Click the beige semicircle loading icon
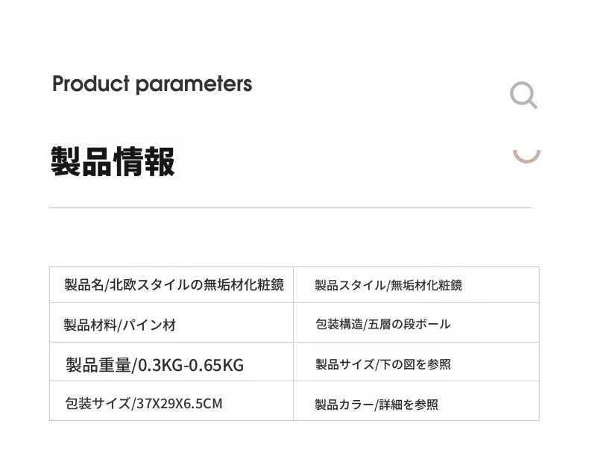The height and width of the screenshot is (474, 589). point(526,156)
